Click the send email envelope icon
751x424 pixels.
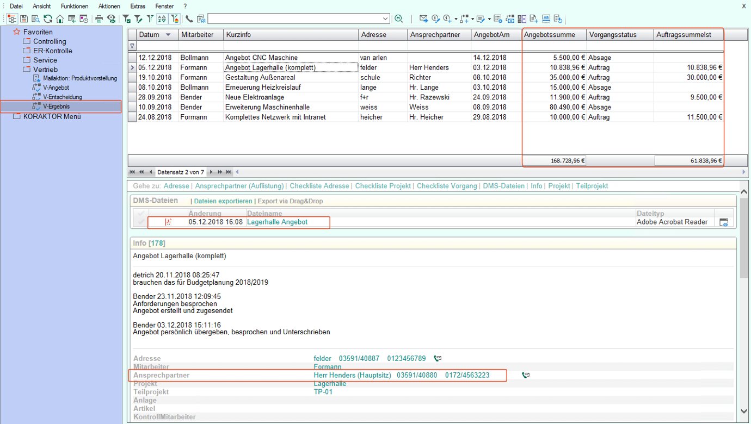click(423, 18)
